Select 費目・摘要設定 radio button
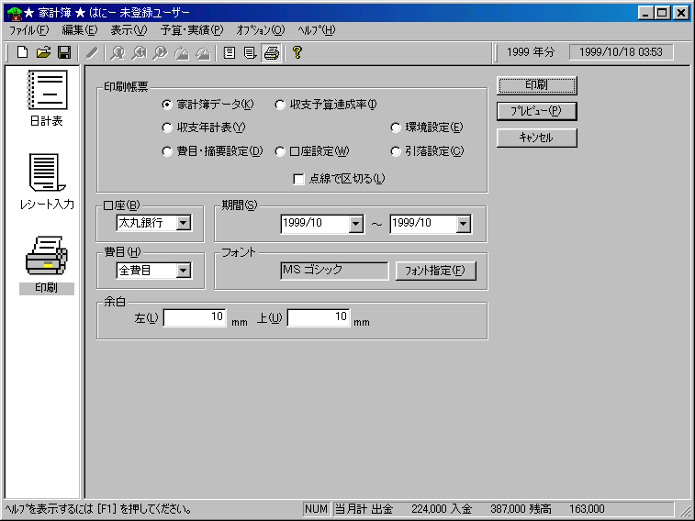 tap(167, 152)
